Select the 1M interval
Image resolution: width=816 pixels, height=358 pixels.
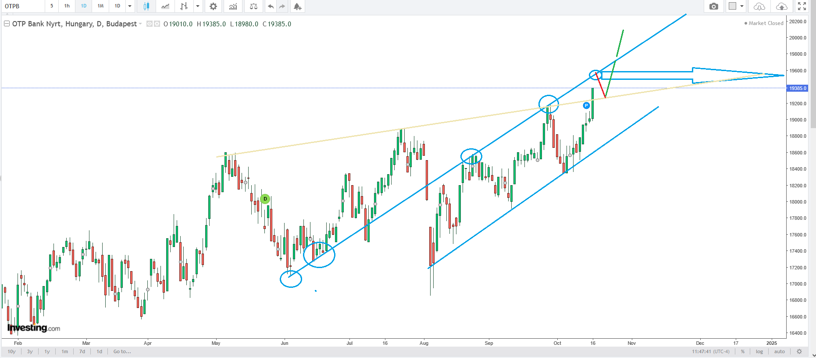(100, 6)
